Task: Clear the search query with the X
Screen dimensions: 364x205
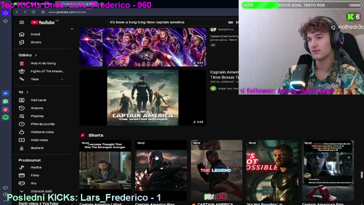Action: click(237, 22)
